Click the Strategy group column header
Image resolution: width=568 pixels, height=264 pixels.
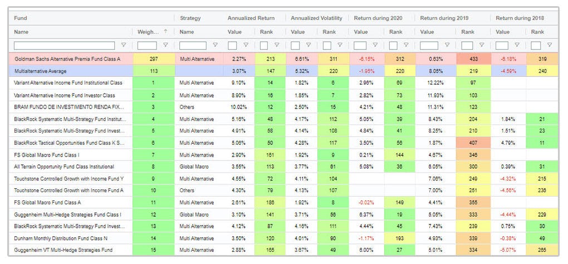(190, 18)
